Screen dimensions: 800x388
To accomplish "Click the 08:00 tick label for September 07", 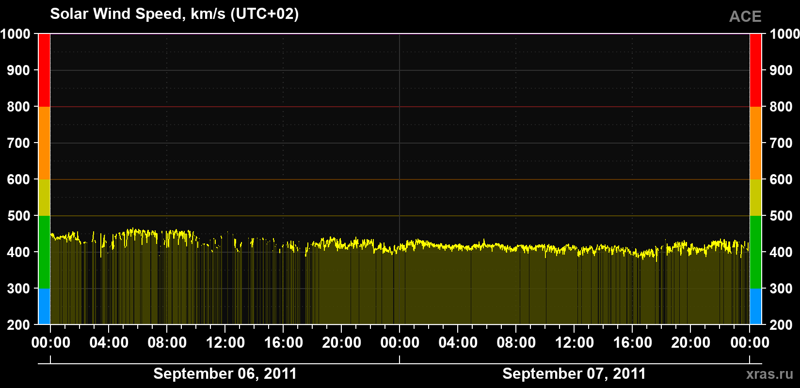I will coord(516,343).
